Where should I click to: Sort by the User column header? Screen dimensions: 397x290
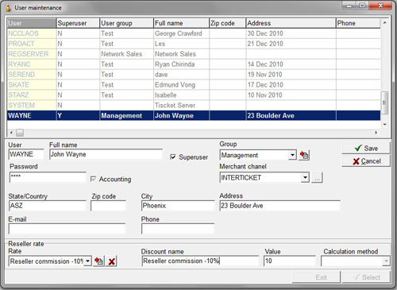coord(32,23)
